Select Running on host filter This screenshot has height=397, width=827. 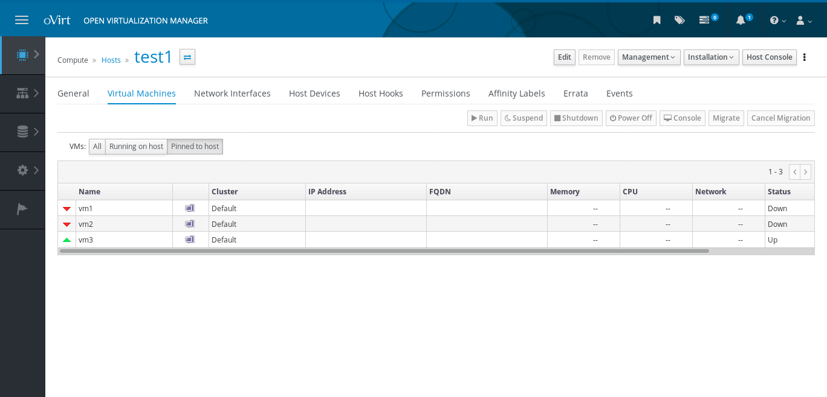pos(136,147)
